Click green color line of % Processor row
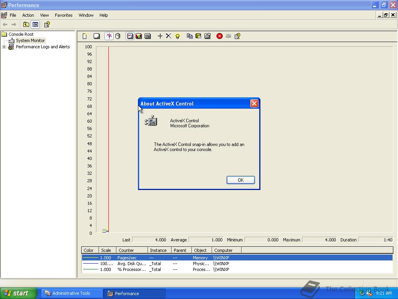 [91, 269]
